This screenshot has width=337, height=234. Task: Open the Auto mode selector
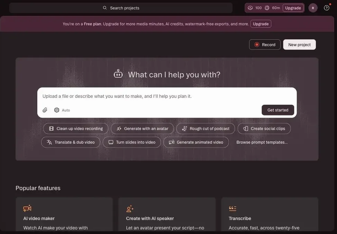[62, 110]
